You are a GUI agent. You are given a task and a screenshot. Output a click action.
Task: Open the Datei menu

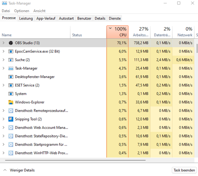pos(6,11)
